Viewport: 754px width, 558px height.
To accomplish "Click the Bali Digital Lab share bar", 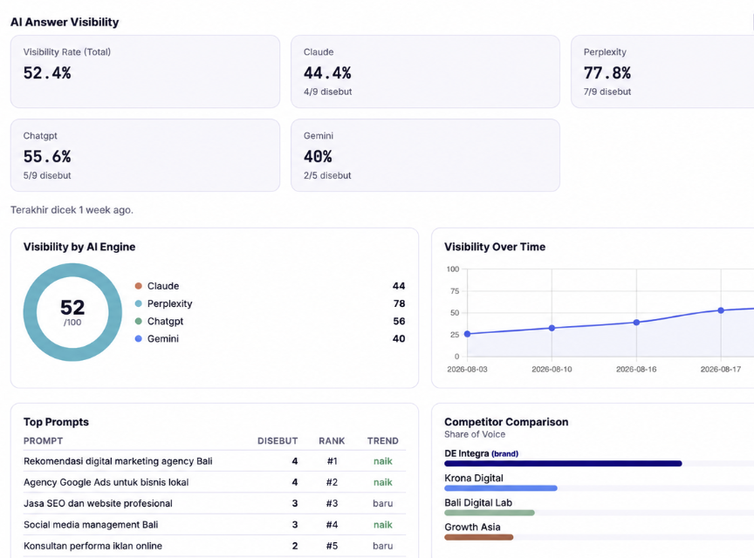I will [490, 513].
